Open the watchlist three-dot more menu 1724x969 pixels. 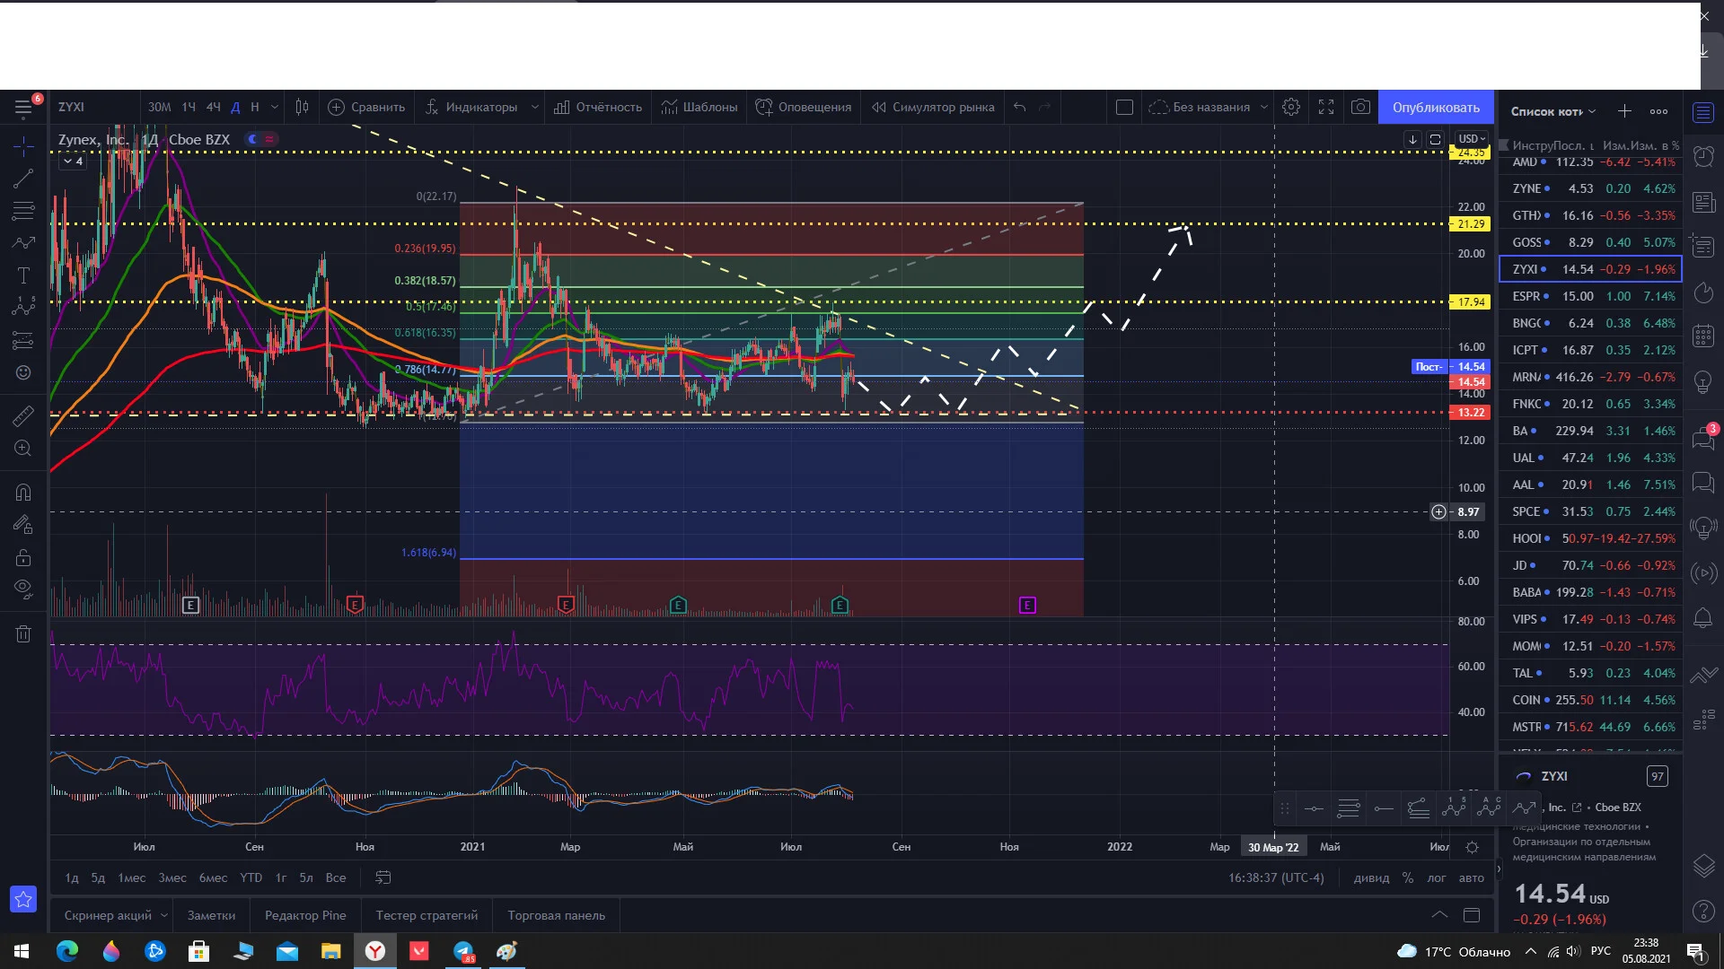1658,111
